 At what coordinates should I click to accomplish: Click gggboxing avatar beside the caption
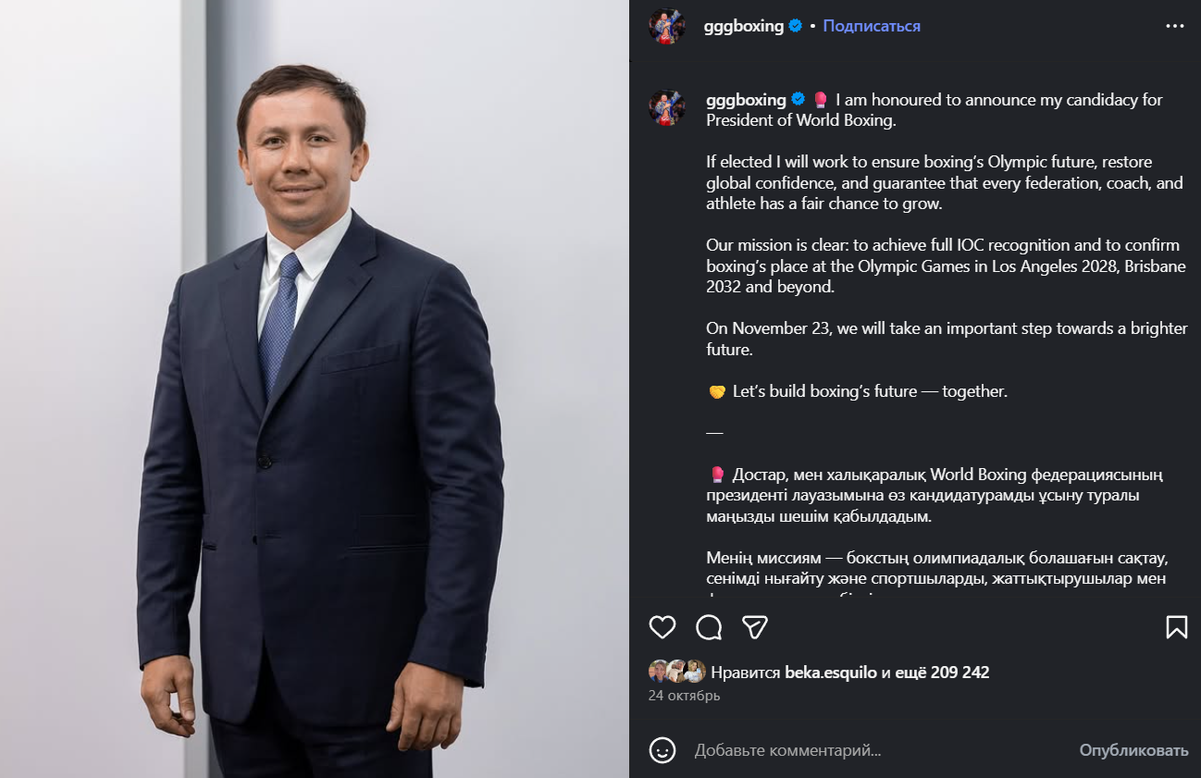click(x=667, y=107)
